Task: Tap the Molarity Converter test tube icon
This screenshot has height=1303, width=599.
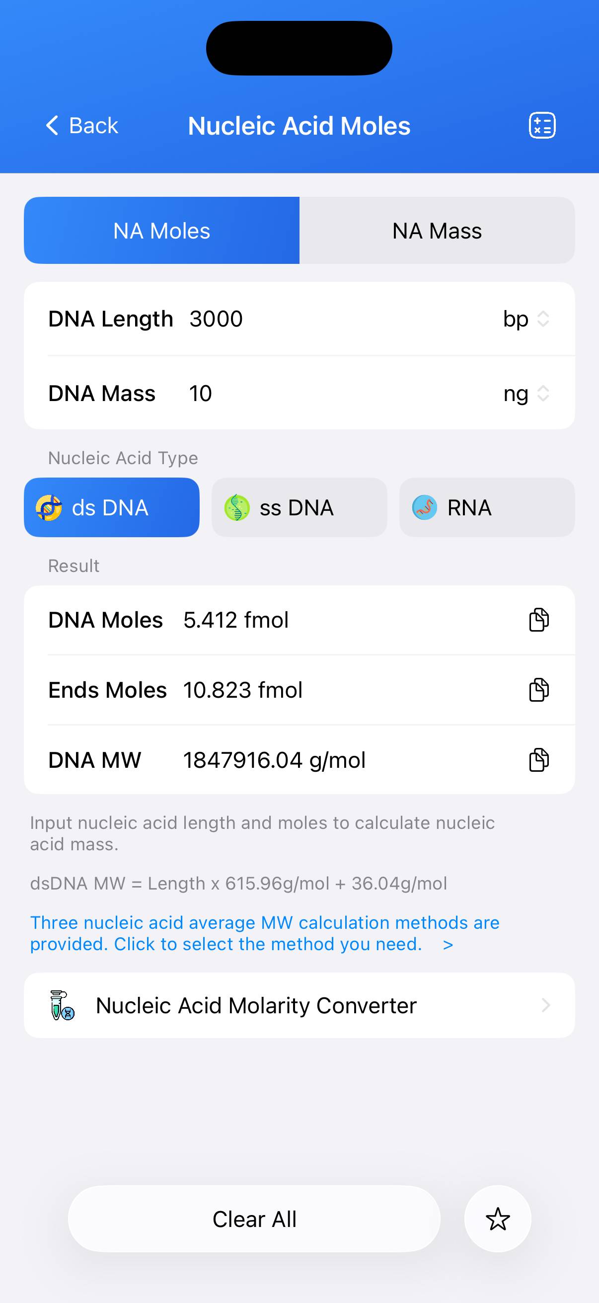Action: (x=62, y=1005)
